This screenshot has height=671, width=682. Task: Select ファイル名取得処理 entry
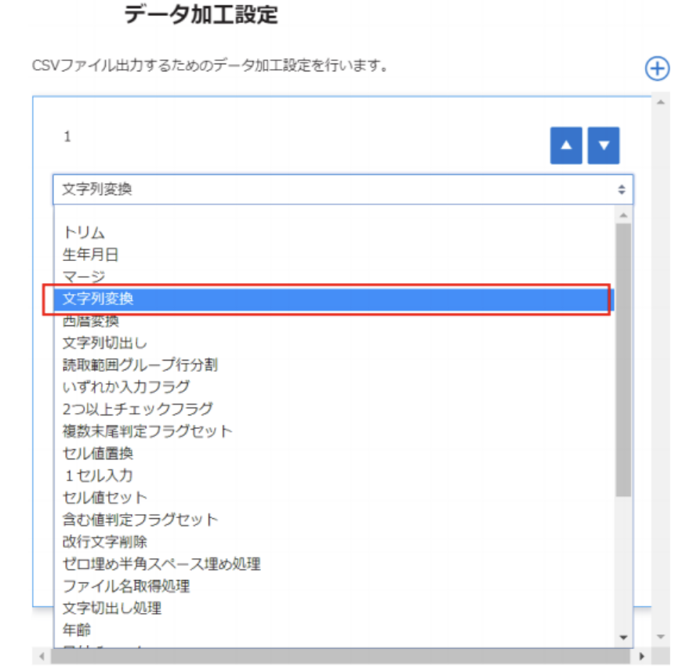coord(126,586)
